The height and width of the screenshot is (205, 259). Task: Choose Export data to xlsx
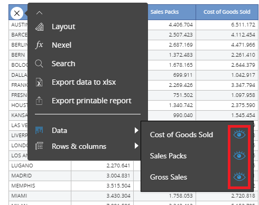pyautogui.click(x=84, y=82)
